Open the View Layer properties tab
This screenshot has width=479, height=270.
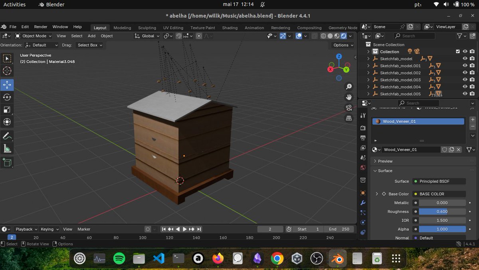[x=363, y=148]
